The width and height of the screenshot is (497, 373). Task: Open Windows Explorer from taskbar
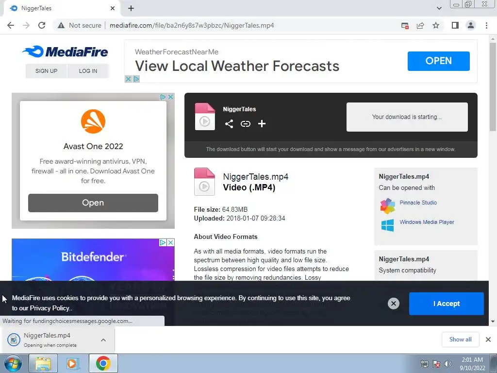coord(43,363)
